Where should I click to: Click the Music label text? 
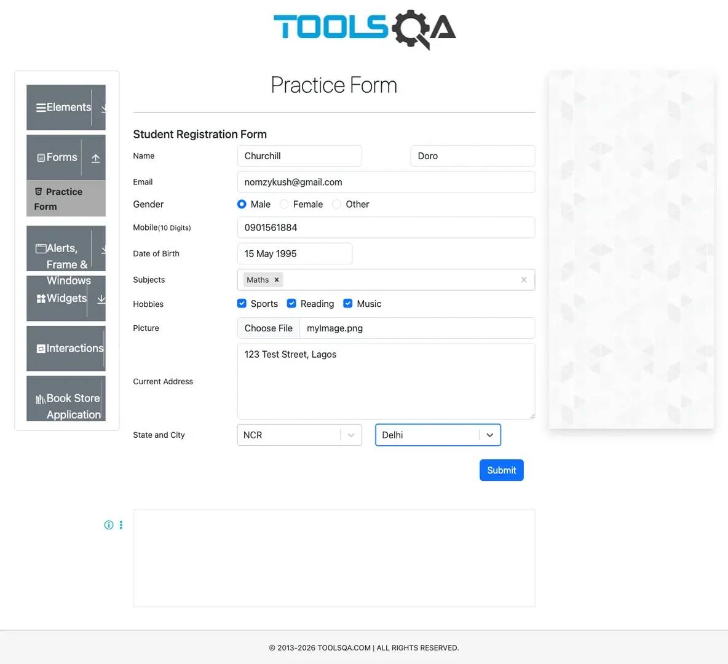[x=369, y=304]
